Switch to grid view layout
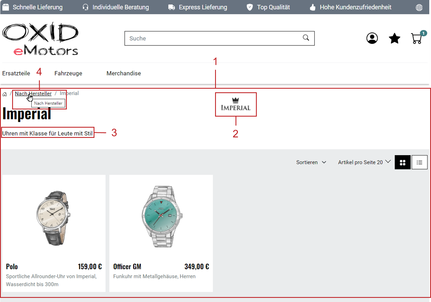This screenshot has height=302, width=431. tap(403, 162)
